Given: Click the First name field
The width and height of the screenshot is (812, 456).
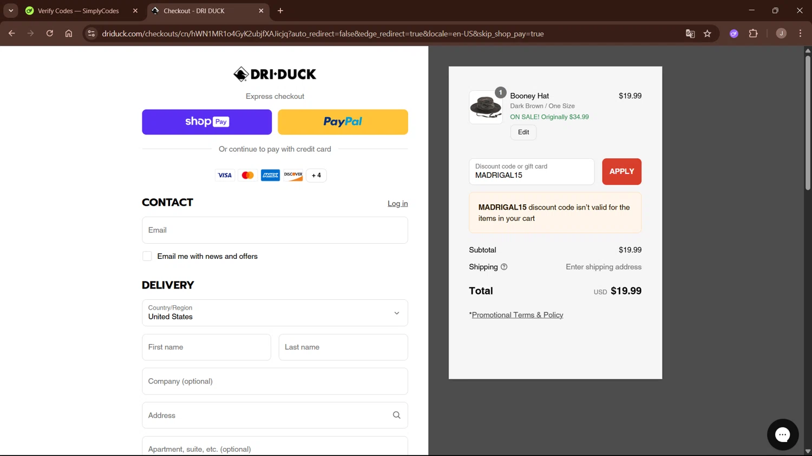Looking at the screenshot, I should pyautogui.click(x=206, y=347).
